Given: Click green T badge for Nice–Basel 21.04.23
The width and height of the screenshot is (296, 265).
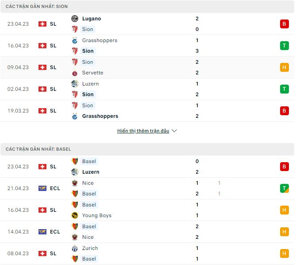Looking at the screenshot, I should (x=284, y=188).
